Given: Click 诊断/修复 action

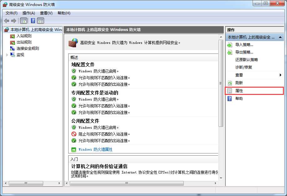Looking at the screenshot, I should pos(243,67).
